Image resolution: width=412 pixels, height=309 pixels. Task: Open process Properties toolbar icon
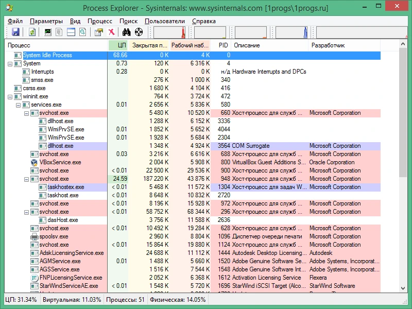coord(99,32)
